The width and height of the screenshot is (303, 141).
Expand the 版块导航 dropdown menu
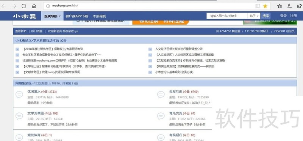52,16
